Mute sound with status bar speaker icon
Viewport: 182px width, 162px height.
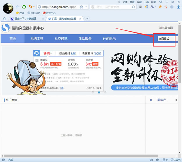(x=151, y=160)
